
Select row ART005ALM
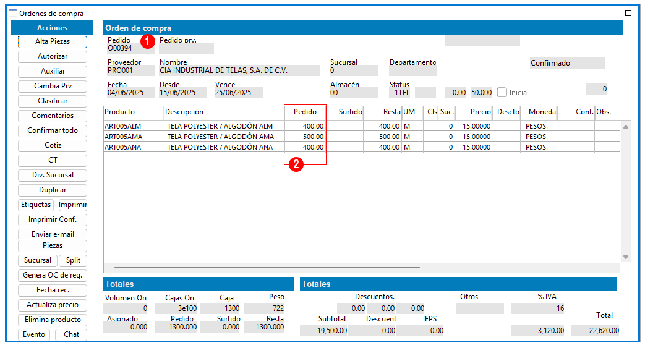tap(362, 126)
